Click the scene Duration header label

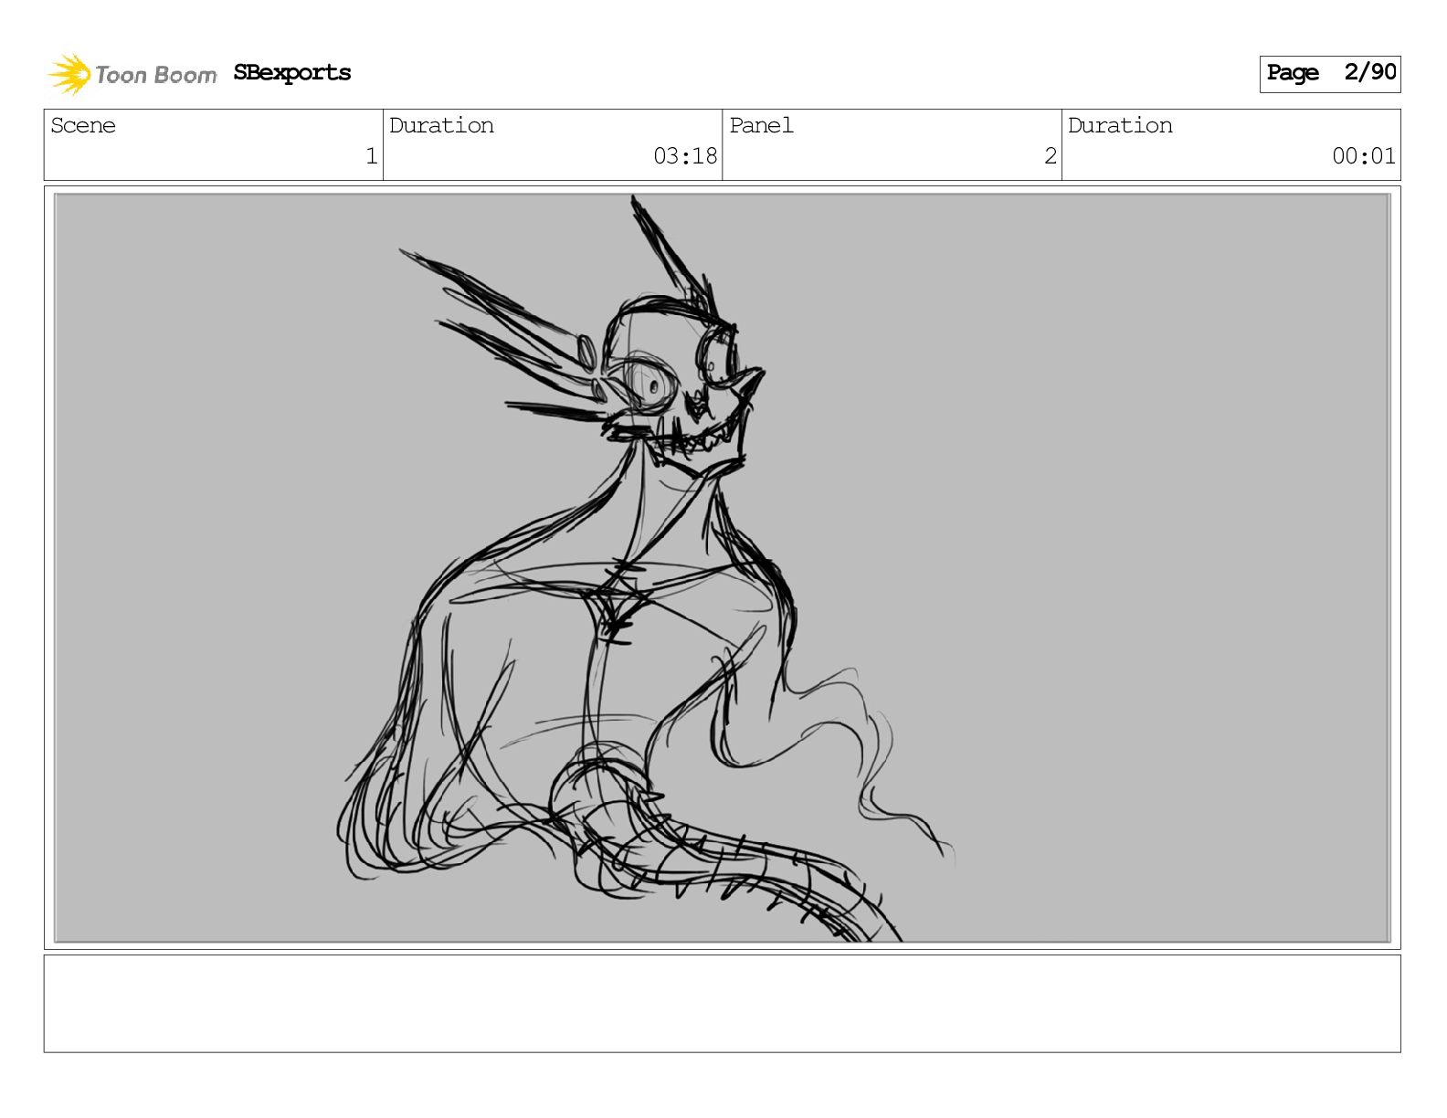click(441, 126)
